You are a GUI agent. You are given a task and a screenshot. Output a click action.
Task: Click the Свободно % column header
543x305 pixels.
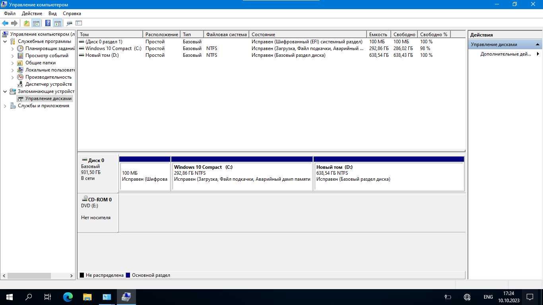(x=434, y=35)
